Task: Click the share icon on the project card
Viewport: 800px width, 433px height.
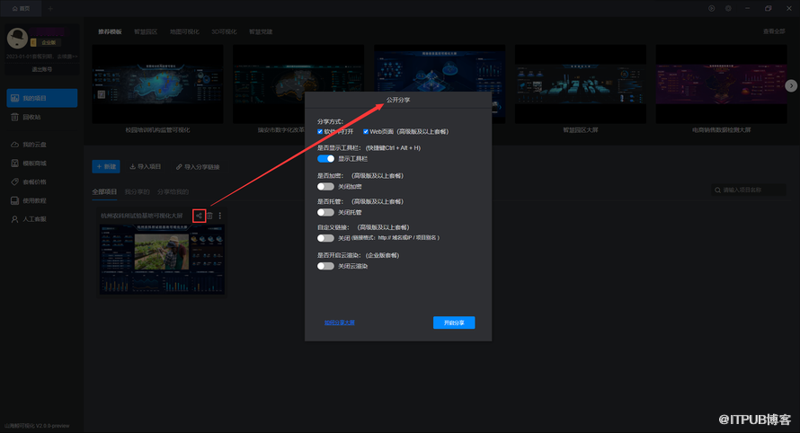Action: click(199, 216)
